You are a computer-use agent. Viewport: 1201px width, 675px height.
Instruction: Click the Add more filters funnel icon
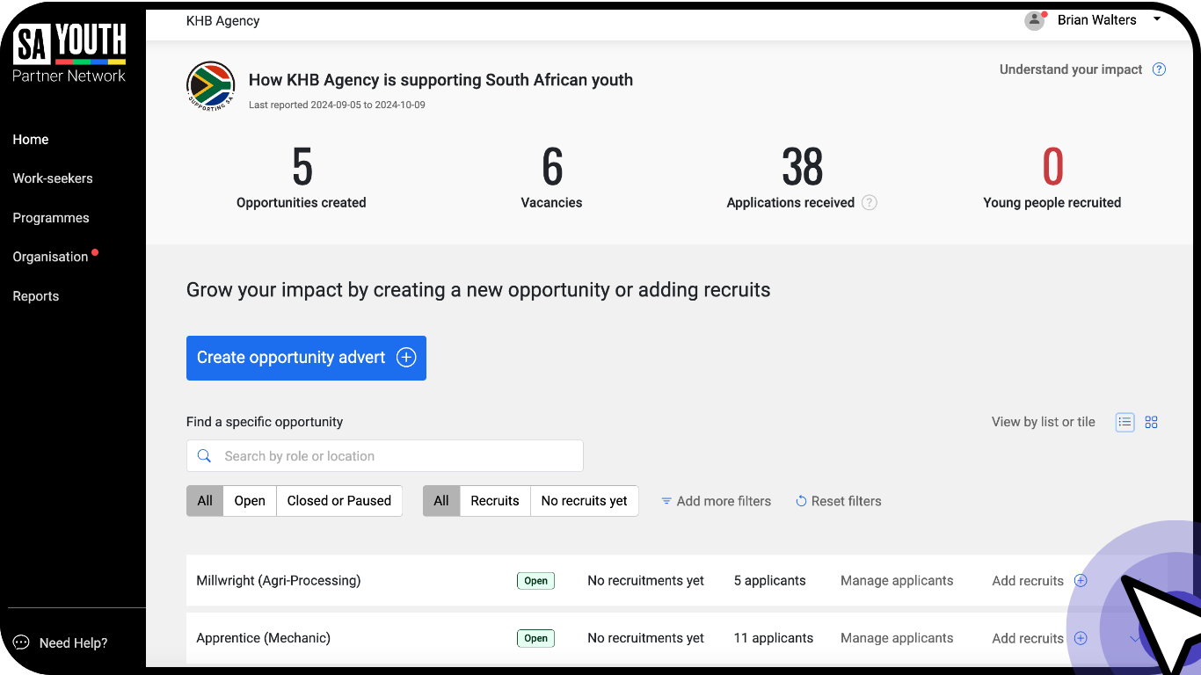666,501
